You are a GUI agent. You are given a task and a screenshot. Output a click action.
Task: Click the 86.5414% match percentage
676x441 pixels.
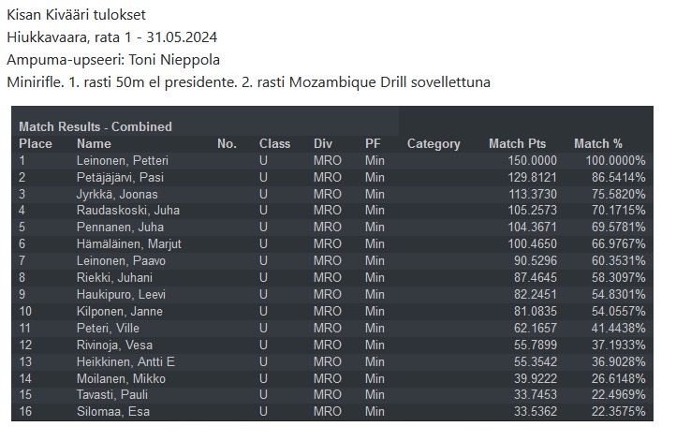coord(618,177)
